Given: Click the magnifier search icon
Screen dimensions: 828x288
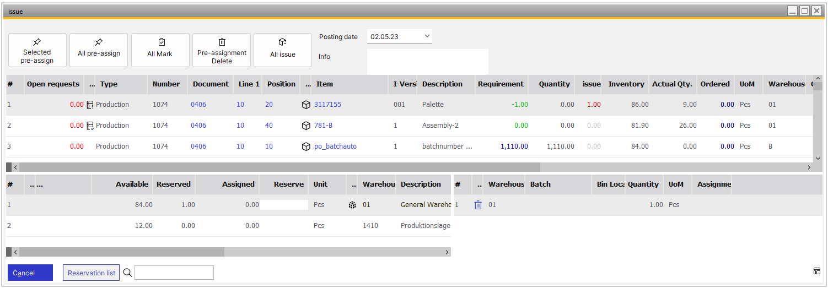Looking at the screenshot, I should pyautogui.click(x=127, y=273).
